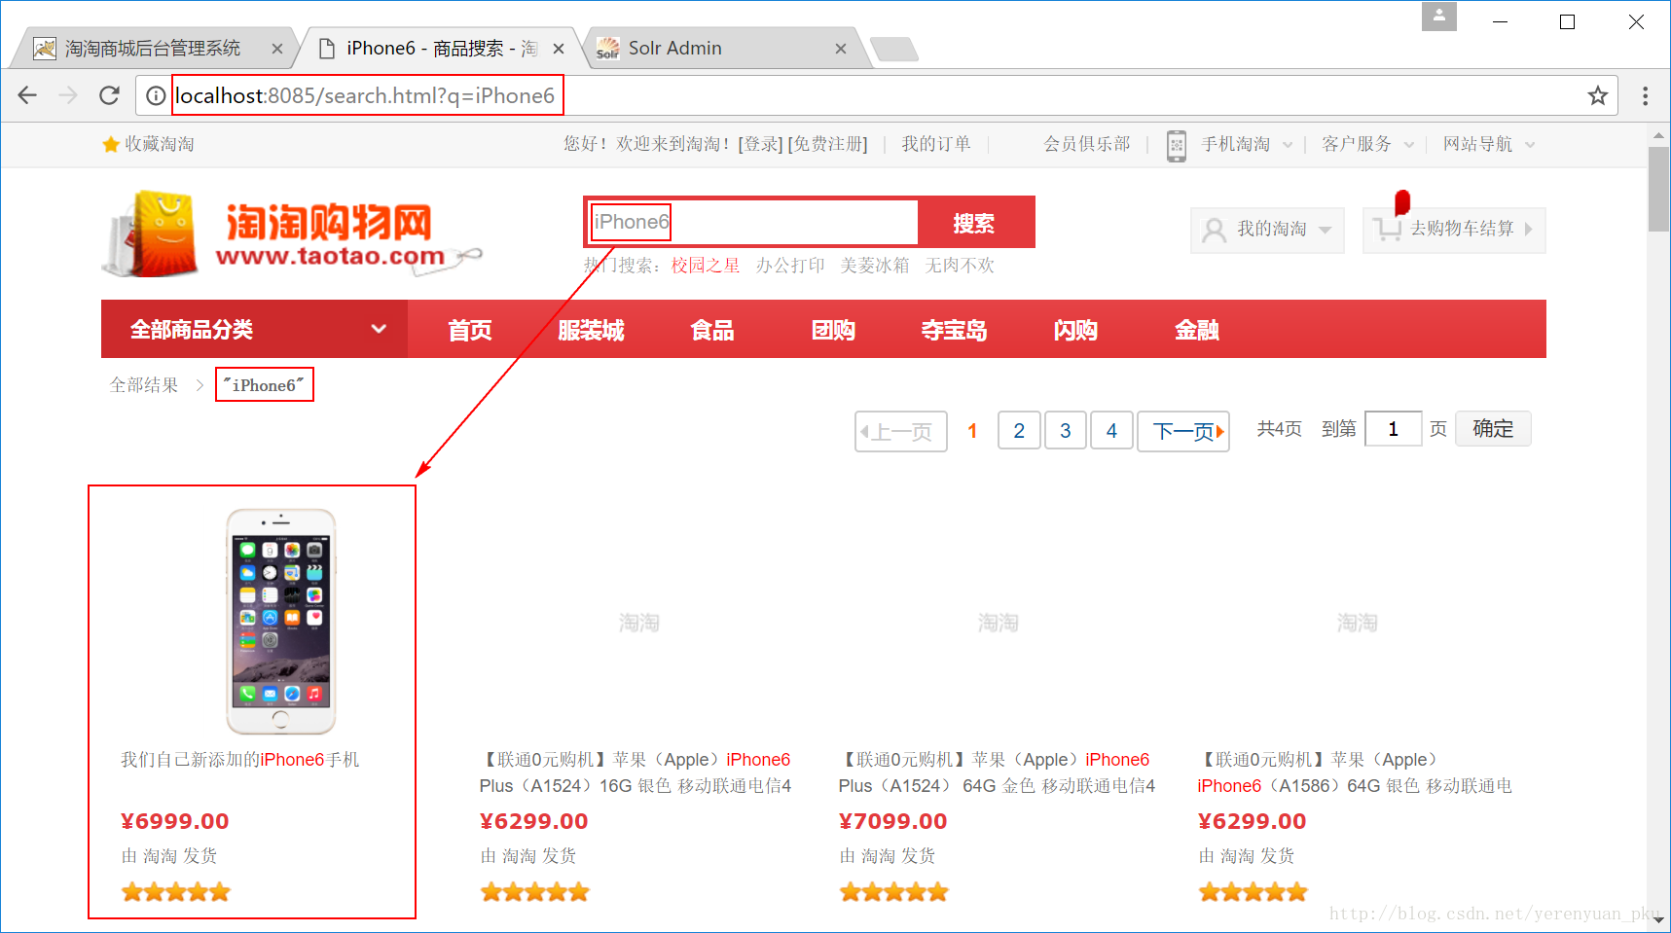
Task: Click the 上一页 previous page button
Action: point(901,431)
